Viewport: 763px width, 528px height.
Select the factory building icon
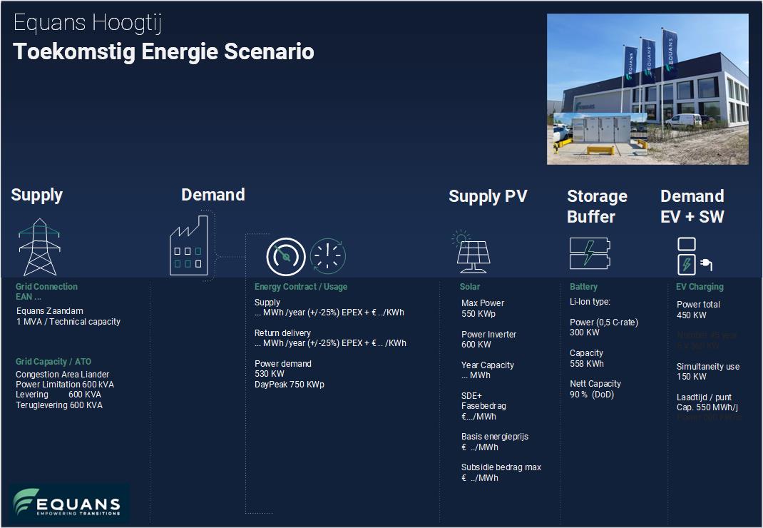189,245
